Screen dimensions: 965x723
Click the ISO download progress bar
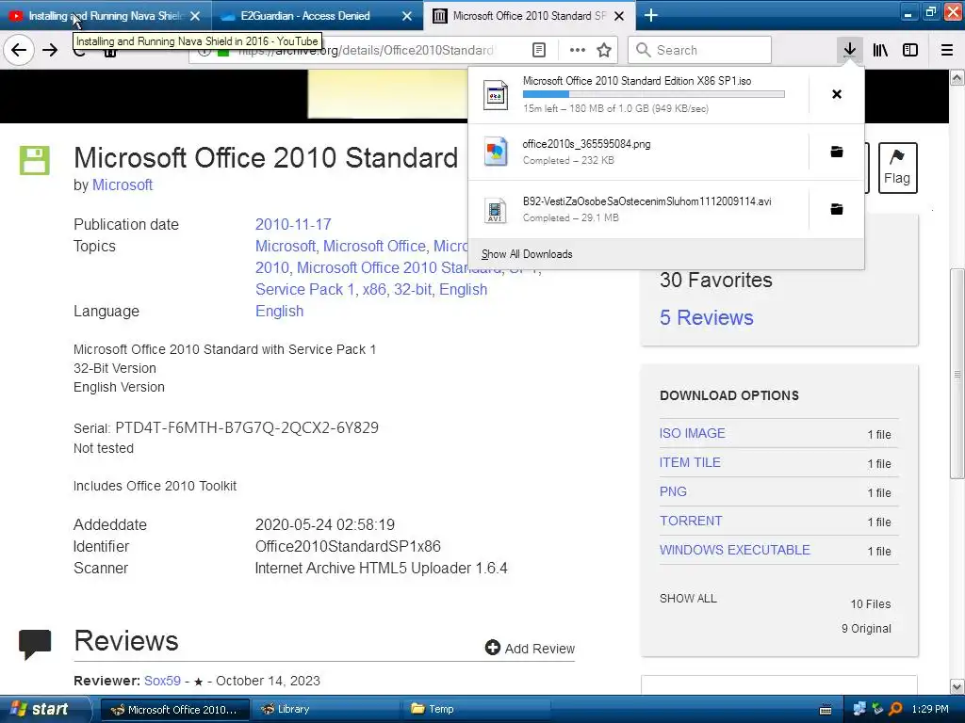tap(654, 94)
